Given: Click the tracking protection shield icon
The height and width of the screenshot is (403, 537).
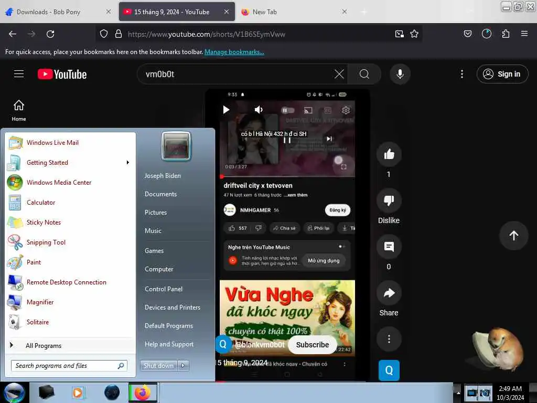Looking at the screenshot, I should coord(104,34).
